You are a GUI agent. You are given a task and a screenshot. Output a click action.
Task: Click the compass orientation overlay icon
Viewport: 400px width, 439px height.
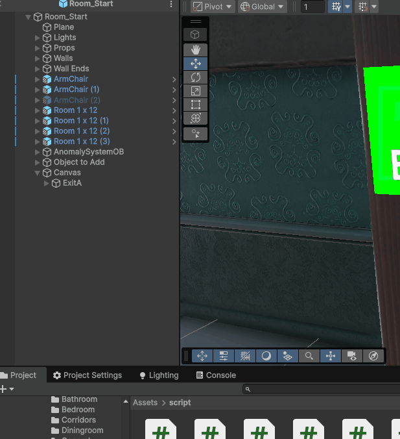373,356
